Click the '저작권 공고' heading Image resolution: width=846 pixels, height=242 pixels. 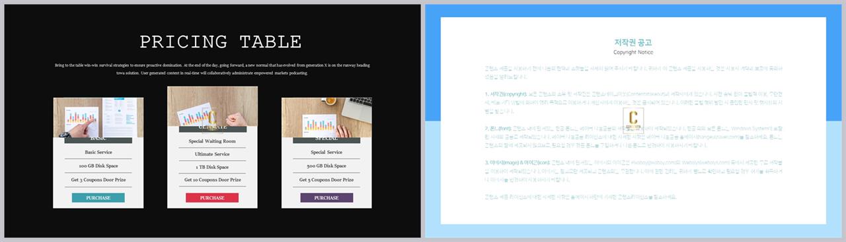coord(633,42)
